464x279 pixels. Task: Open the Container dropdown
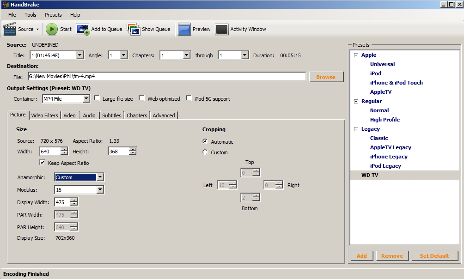click(x=86, y=98)
